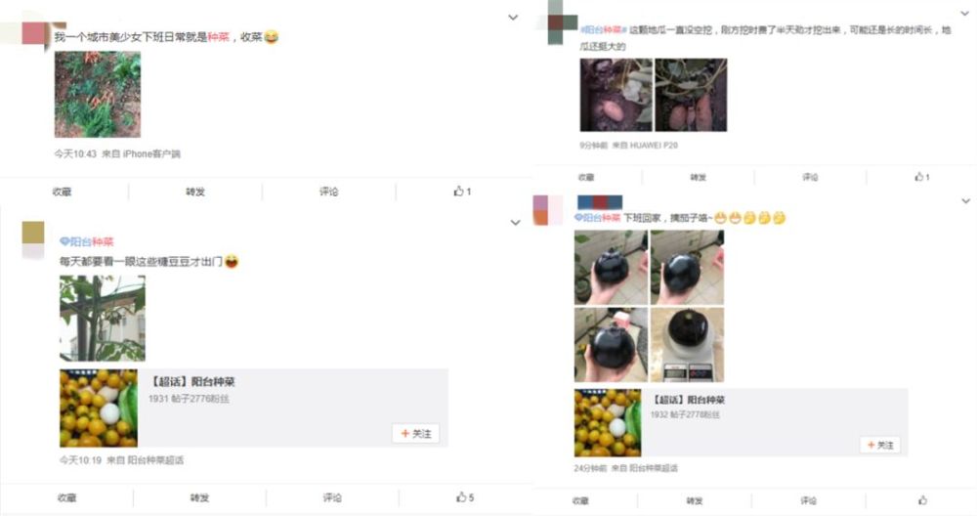Open the 种菜 red keyword in first post

point(218,37)
